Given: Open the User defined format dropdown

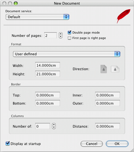Looking at the screenshot, I should (x=66, y=54).
